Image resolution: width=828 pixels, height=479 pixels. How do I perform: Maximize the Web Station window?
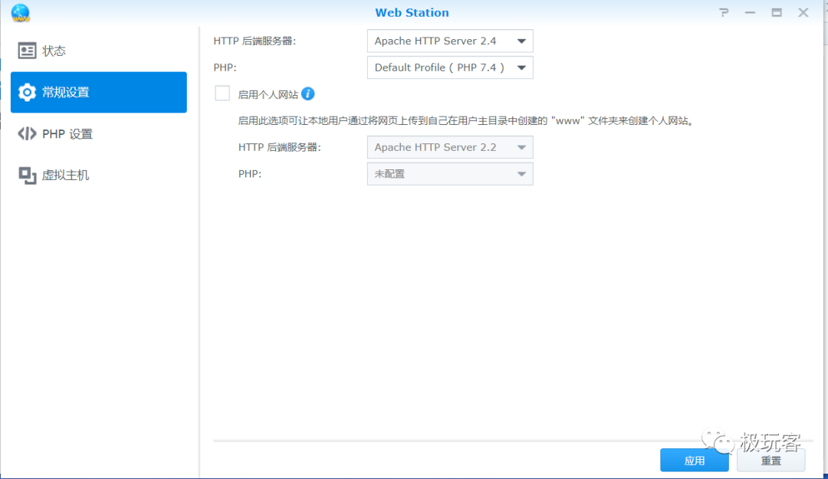pos(776,13)
